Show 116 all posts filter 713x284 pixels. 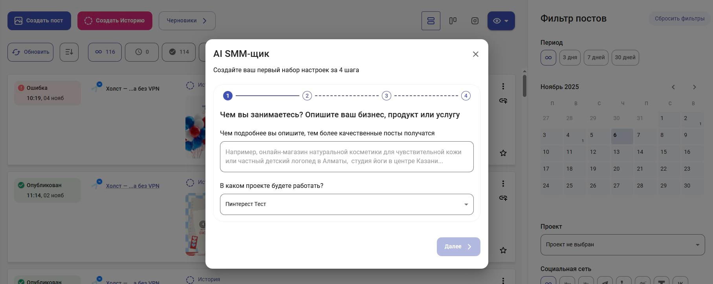[105, 52]
